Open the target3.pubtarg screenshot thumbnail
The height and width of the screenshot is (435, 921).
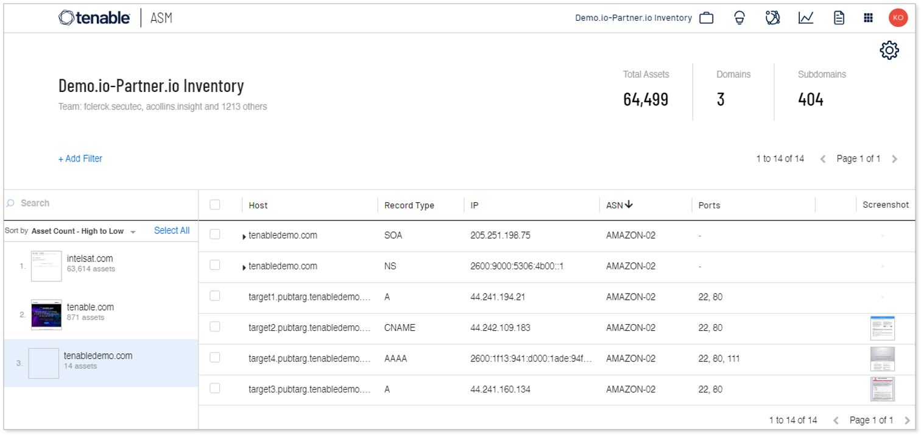tap(883, 389)
